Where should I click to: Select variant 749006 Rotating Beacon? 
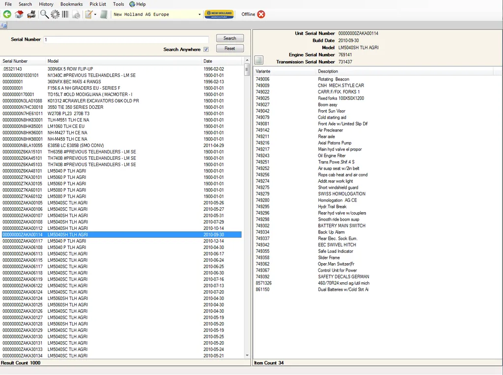click(374, 79)
